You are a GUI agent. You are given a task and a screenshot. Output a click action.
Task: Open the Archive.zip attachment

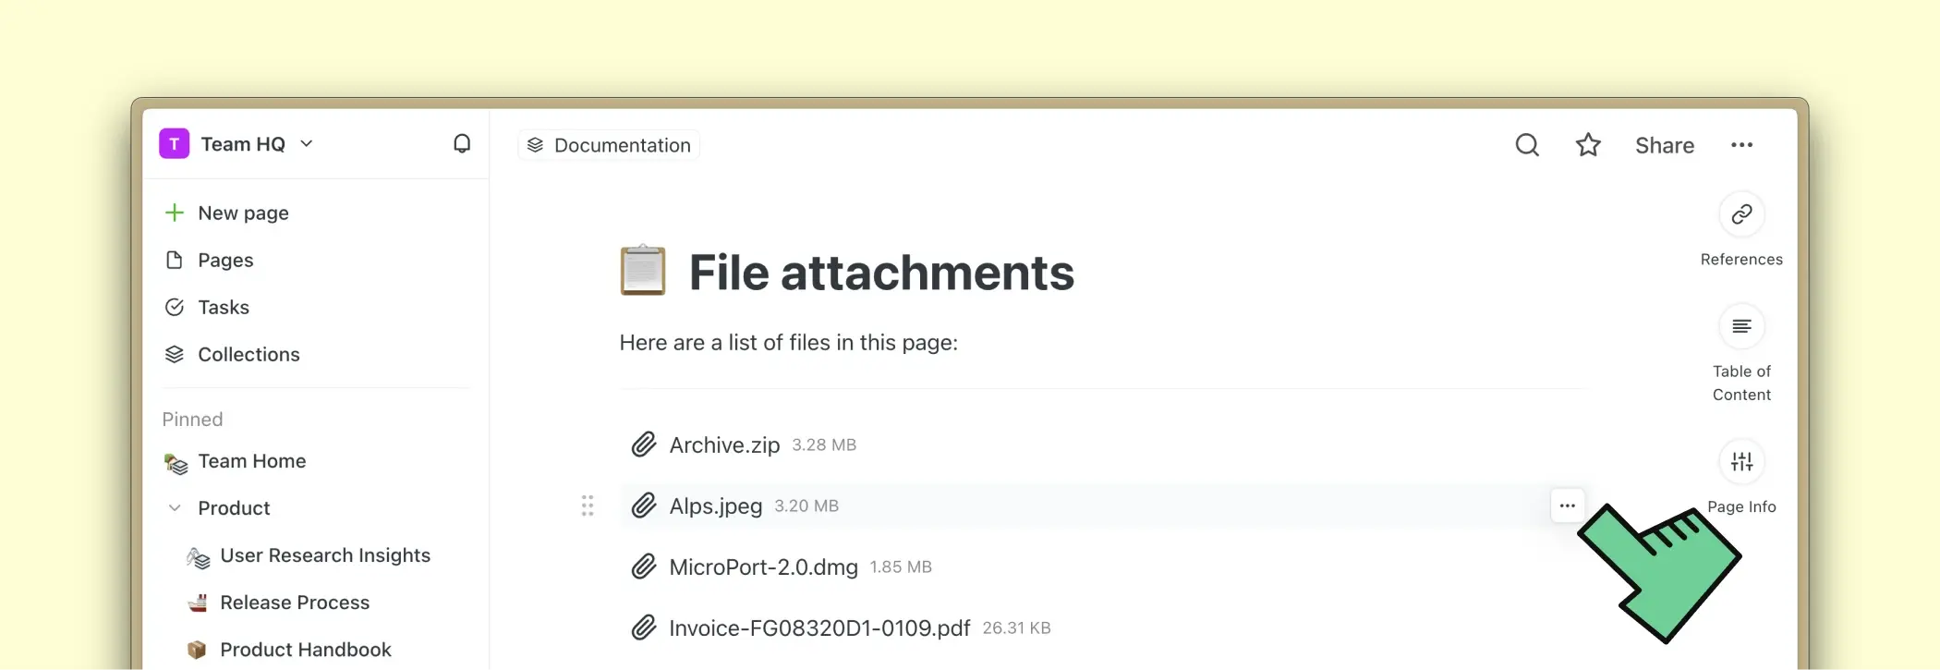tap(724, 445)
